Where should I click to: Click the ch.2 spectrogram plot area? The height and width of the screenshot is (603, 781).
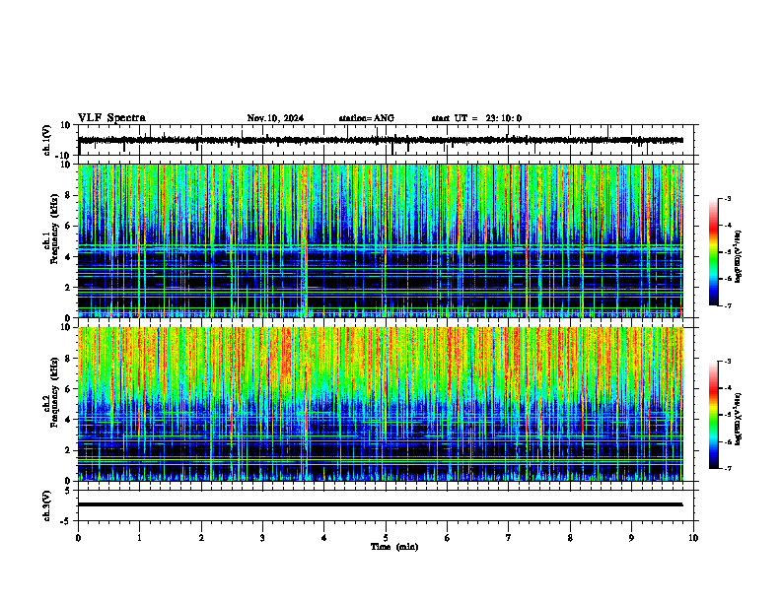[381, 404]
